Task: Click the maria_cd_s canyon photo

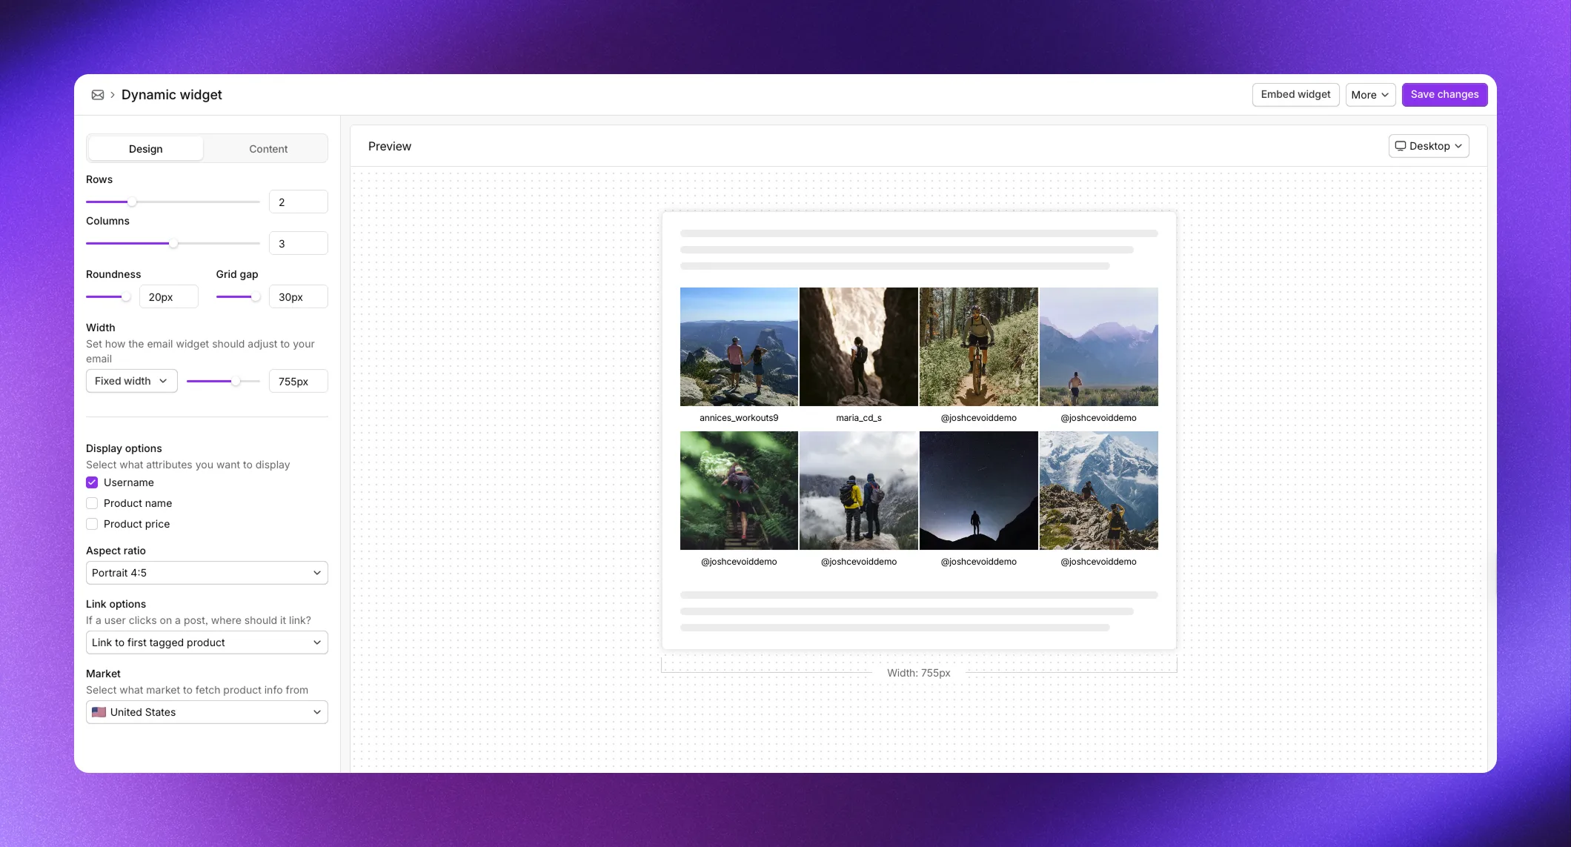Action: click(859, 347)
